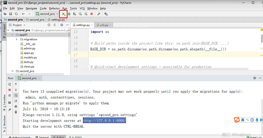Click Scroll to end icon in the Run panel
Image resolution: width=263 pixels, height=138 pixels.
click(x=16, y=101)
